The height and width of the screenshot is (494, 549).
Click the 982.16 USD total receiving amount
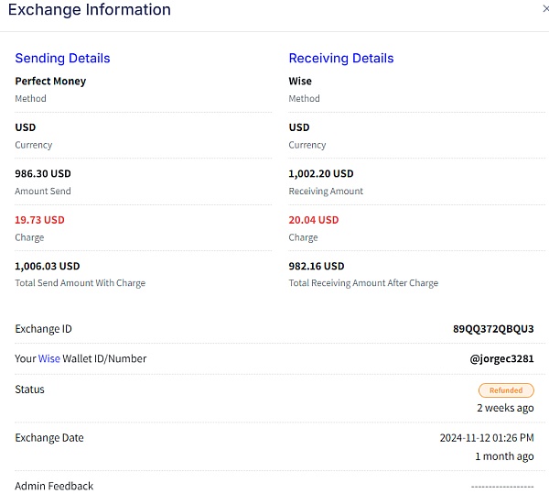317,266
